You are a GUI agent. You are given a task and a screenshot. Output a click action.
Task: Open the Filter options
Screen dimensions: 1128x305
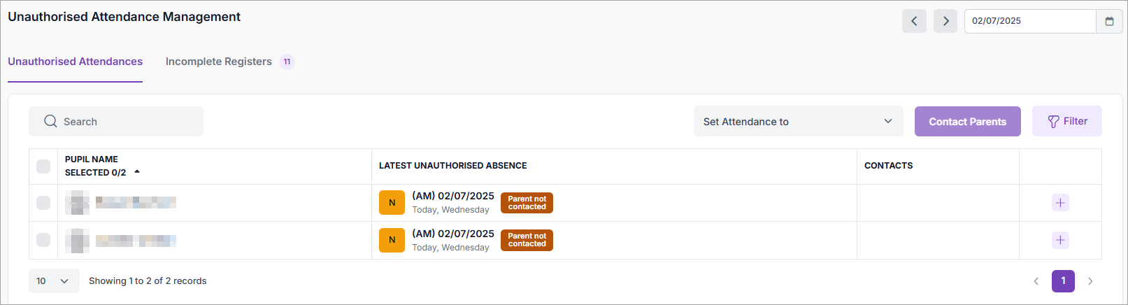(1066, 122)
